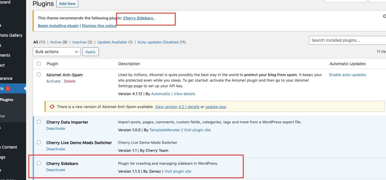Check the Cherry Live Demo Mods Switcher checkbox

[x=39, y=142]
